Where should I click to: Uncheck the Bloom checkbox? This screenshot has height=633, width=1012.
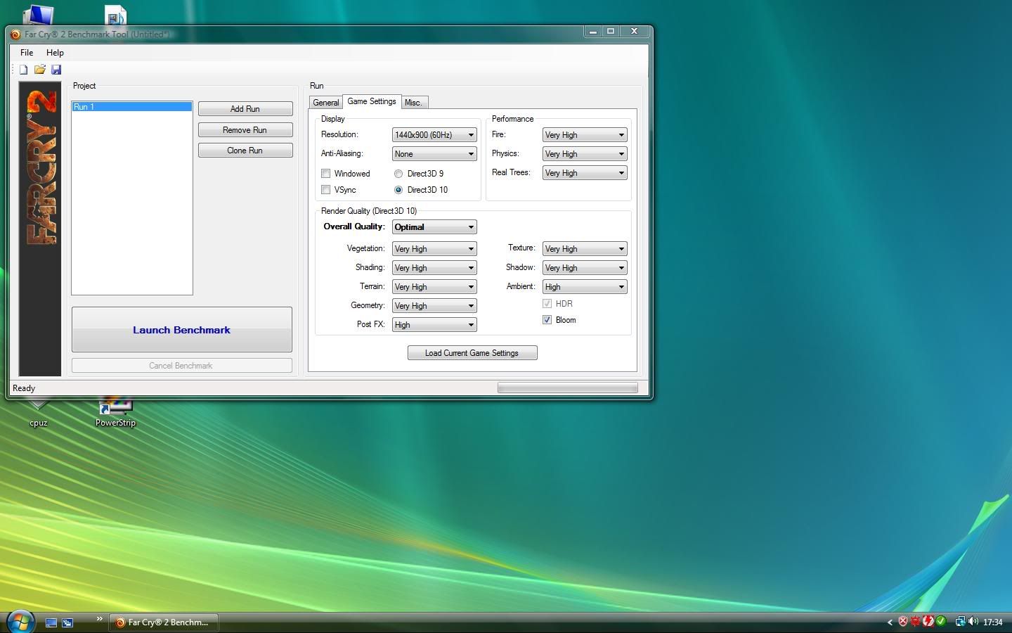click(x=547, y=320)
